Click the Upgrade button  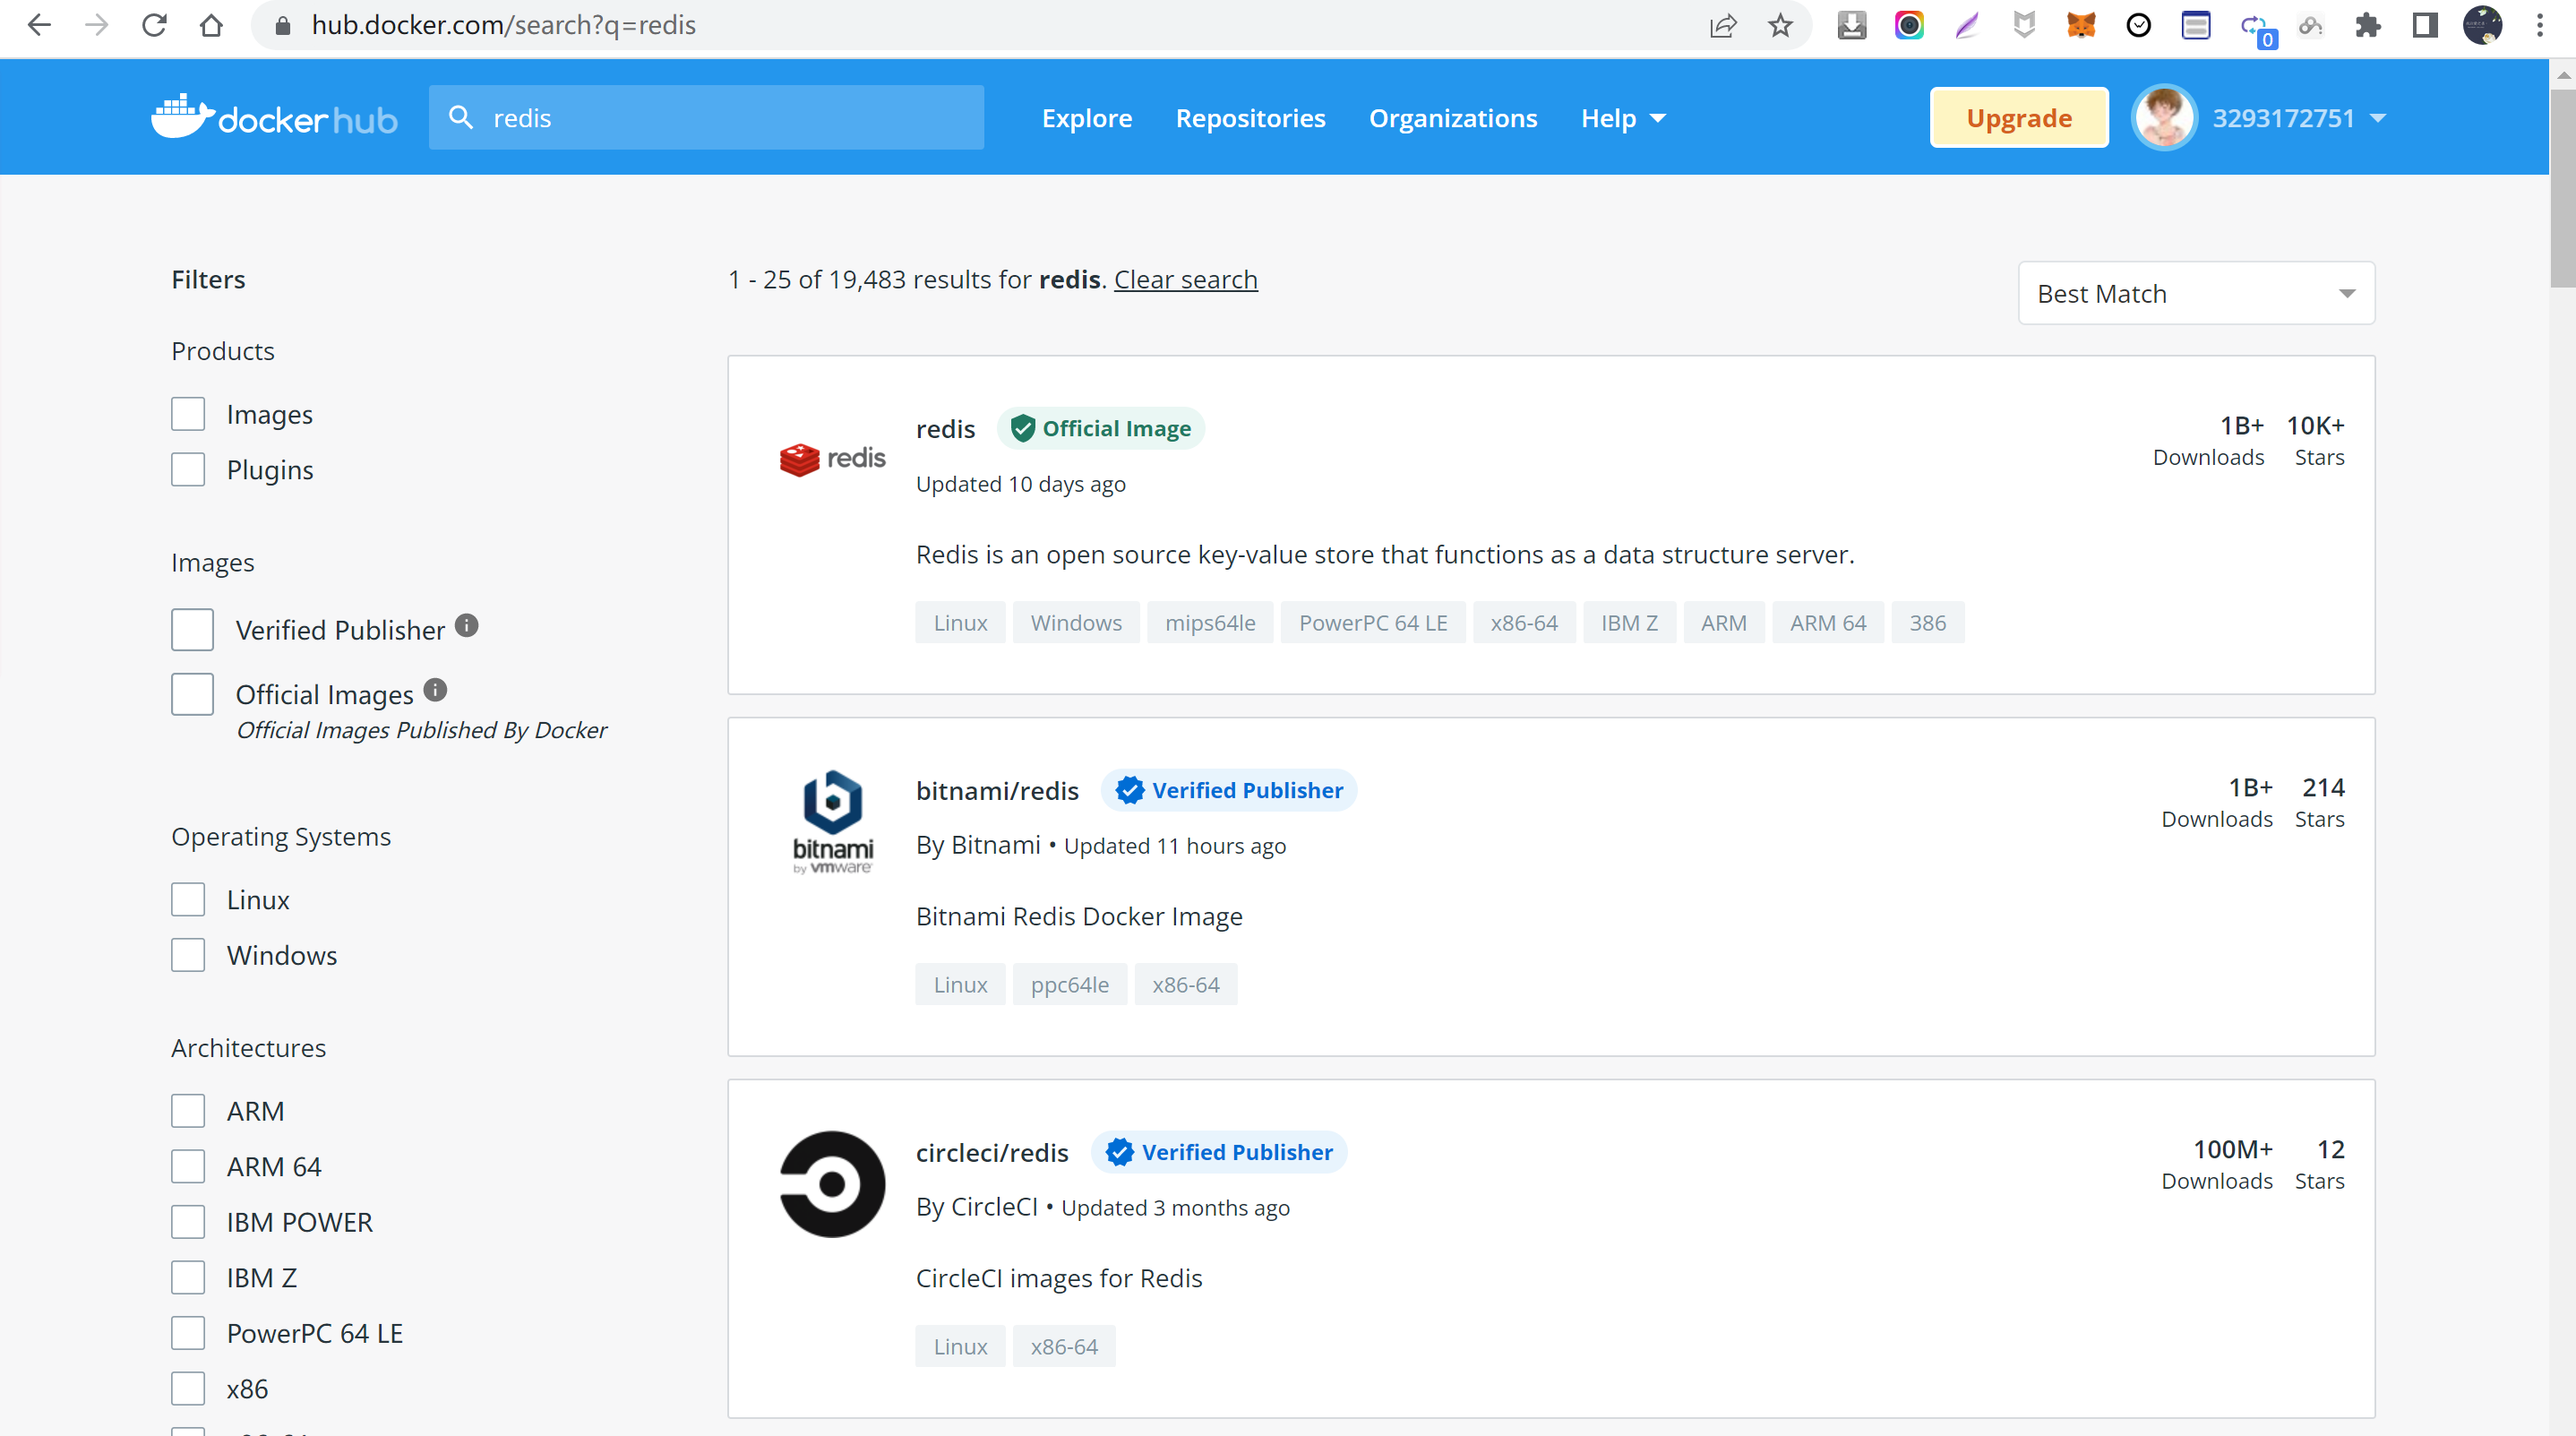(x=2018, y=118)
